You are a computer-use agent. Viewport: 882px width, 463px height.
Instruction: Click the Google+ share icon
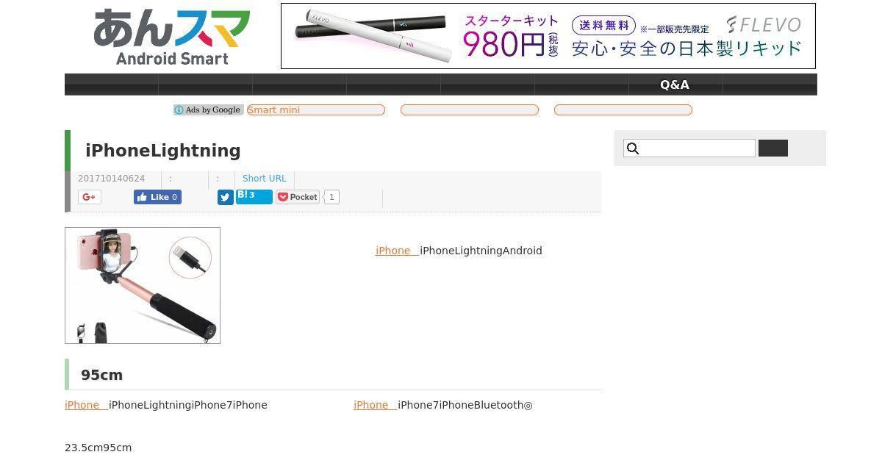[90, 197]
